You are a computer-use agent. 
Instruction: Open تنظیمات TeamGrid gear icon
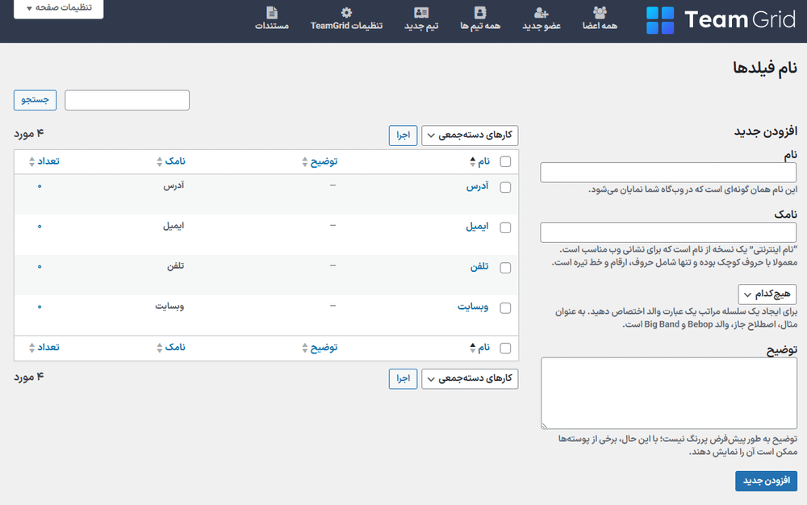point(346,13)
